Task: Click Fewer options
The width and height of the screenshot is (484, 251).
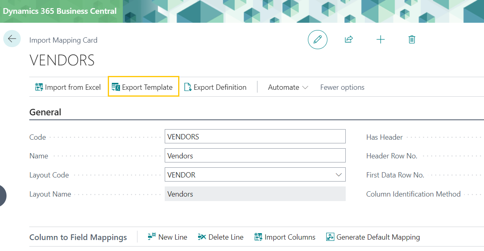Action: [x=342, y=87]
